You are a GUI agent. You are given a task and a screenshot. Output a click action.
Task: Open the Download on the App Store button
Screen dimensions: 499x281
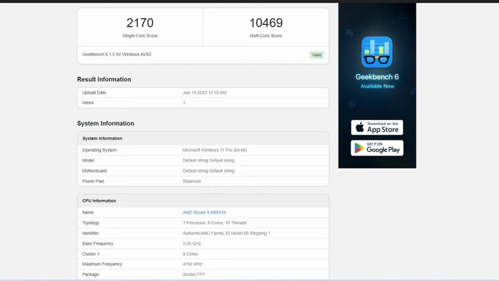click(377, 127)
